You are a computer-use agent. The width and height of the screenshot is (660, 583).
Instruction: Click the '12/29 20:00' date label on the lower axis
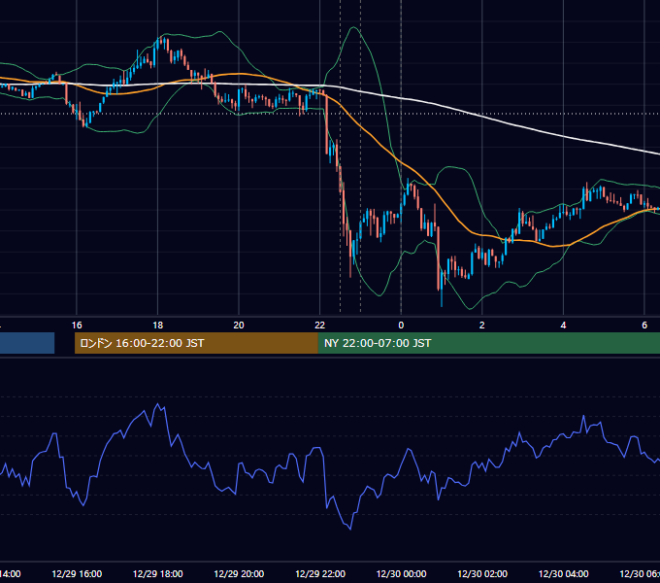point(239,574)
